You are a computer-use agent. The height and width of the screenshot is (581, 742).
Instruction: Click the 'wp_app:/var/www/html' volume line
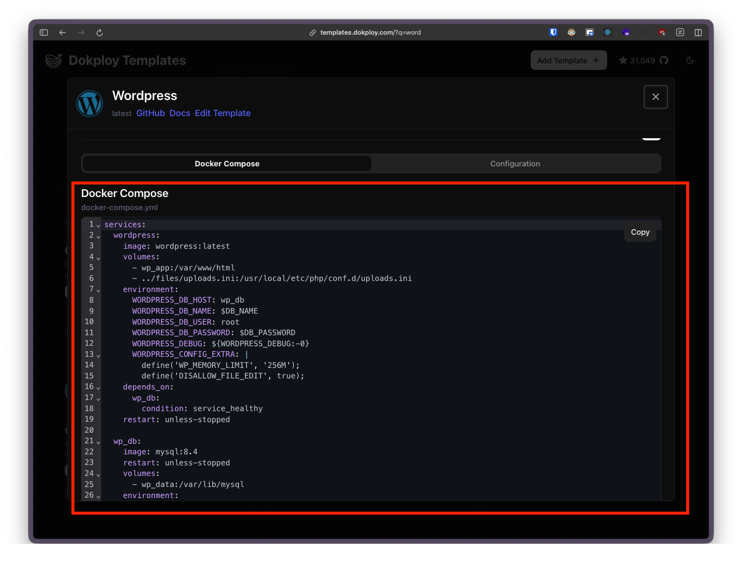pos(184,268)
